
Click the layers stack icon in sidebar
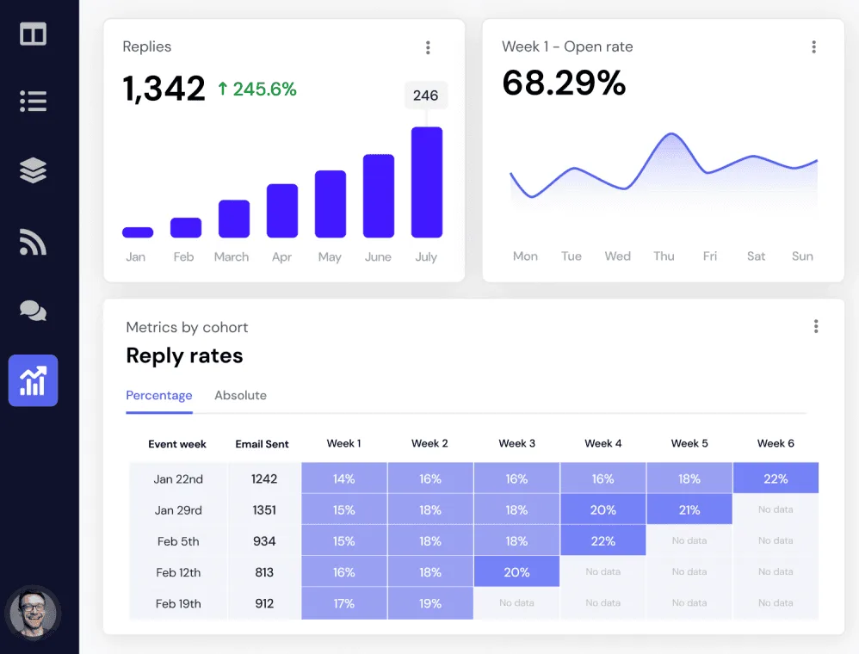[33, 170]
